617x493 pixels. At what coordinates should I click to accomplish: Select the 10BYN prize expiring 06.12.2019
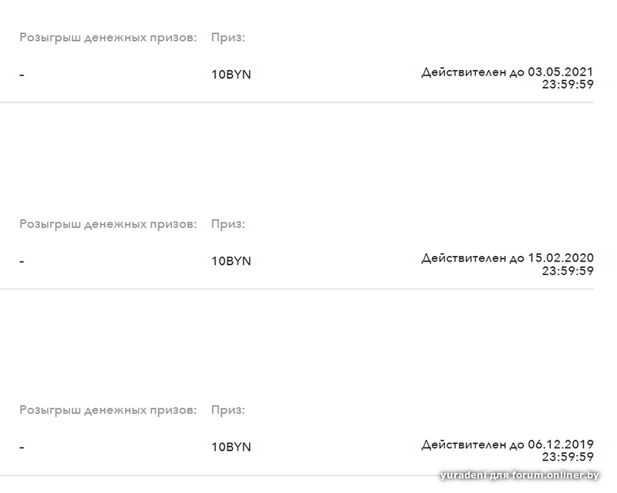coord(231,447)
